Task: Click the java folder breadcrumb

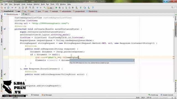Action: pos(38,11)
